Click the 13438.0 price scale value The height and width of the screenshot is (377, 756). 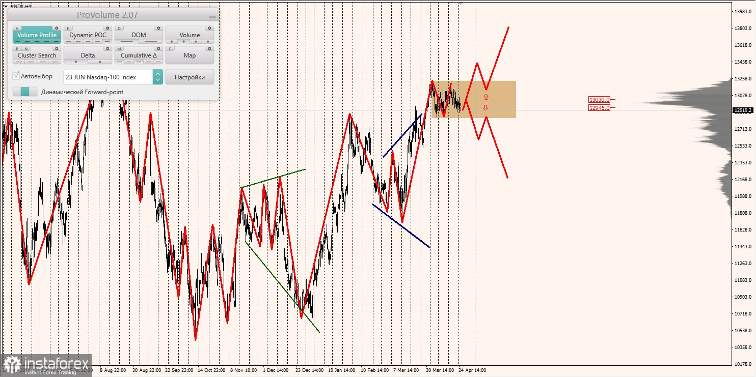[744, 62]
